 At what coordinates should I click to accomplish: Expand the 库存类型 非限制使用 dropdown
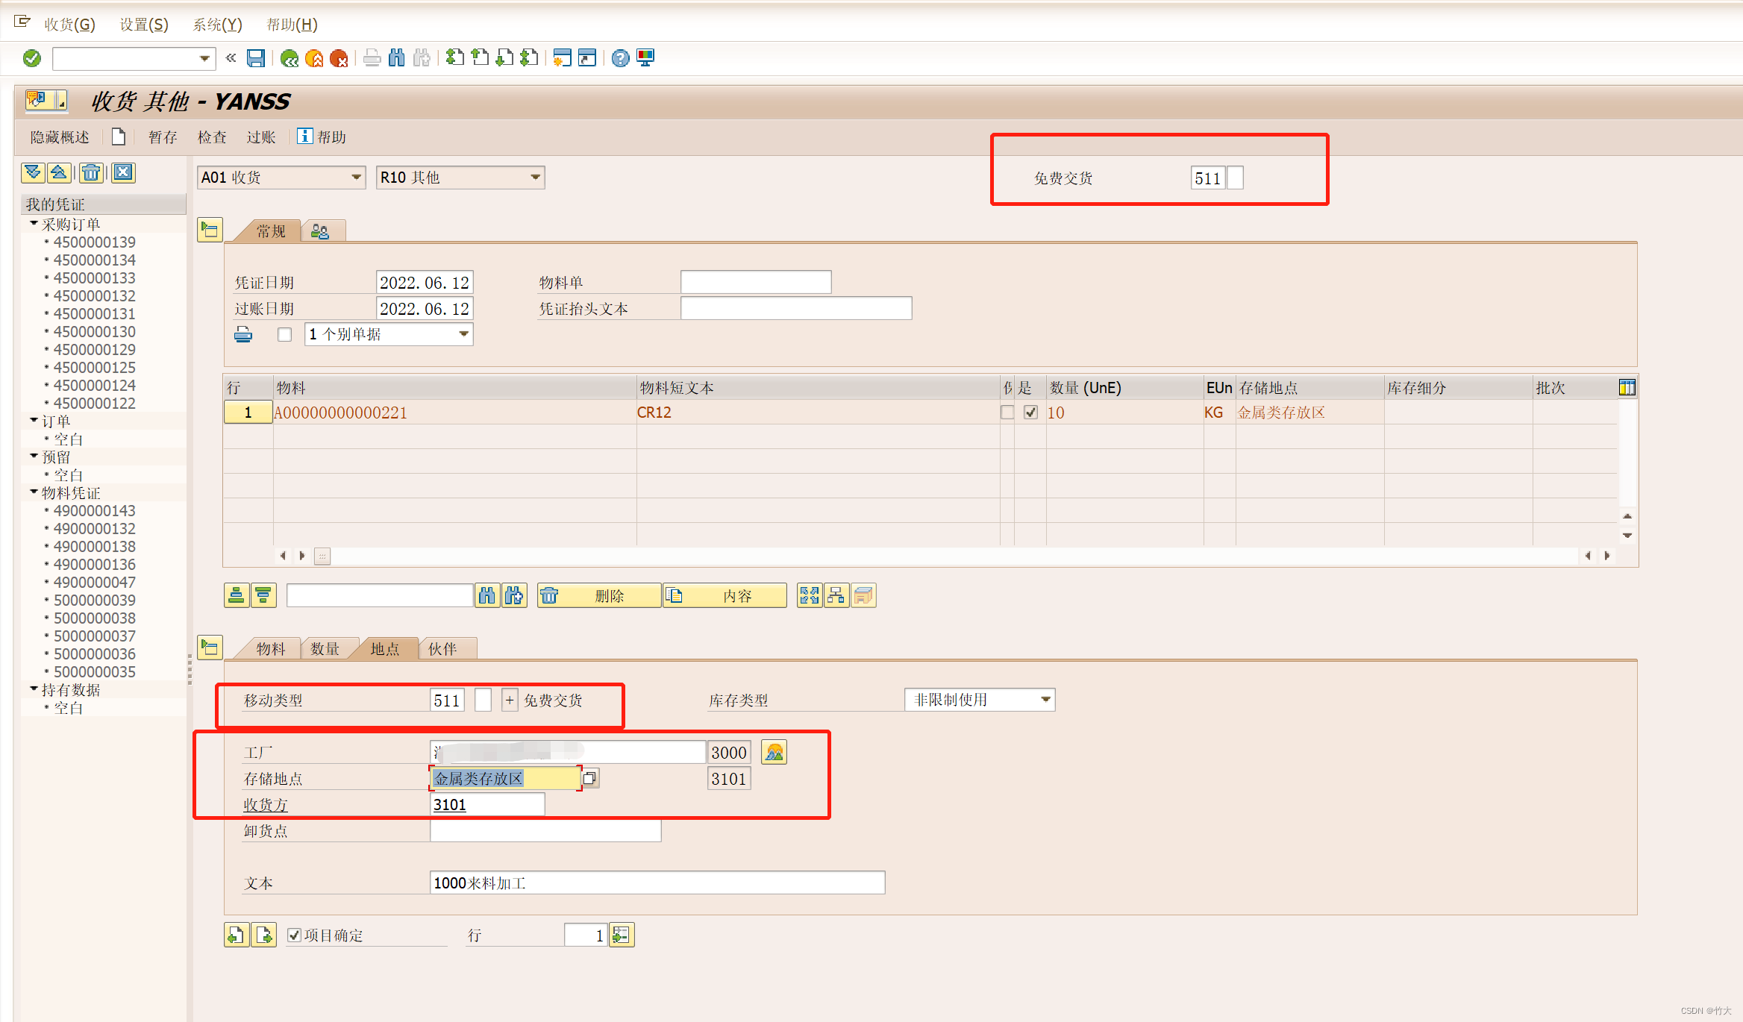pyautogui.click(x=1045, y=700)
